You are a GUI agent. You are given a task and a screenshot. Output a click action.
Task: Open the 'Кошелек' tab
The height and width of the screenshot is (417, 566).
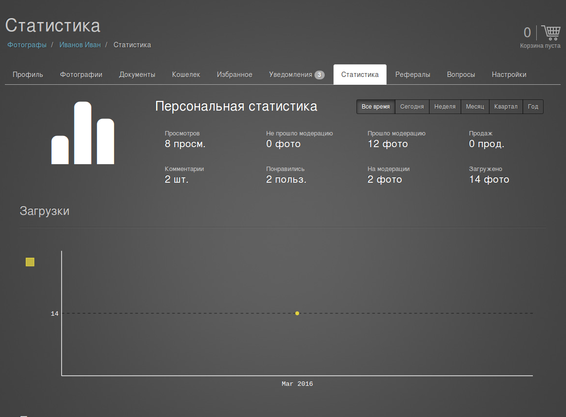186,75
